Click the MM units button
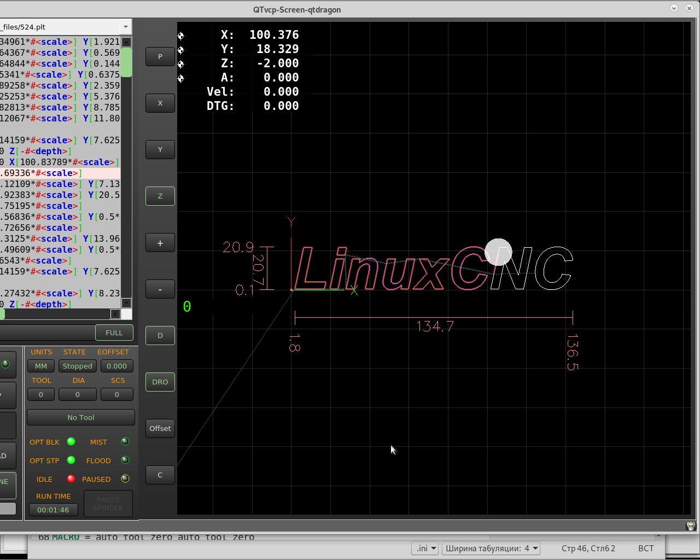The height and width of the screenshot is (560, 700). pos(41,366)
